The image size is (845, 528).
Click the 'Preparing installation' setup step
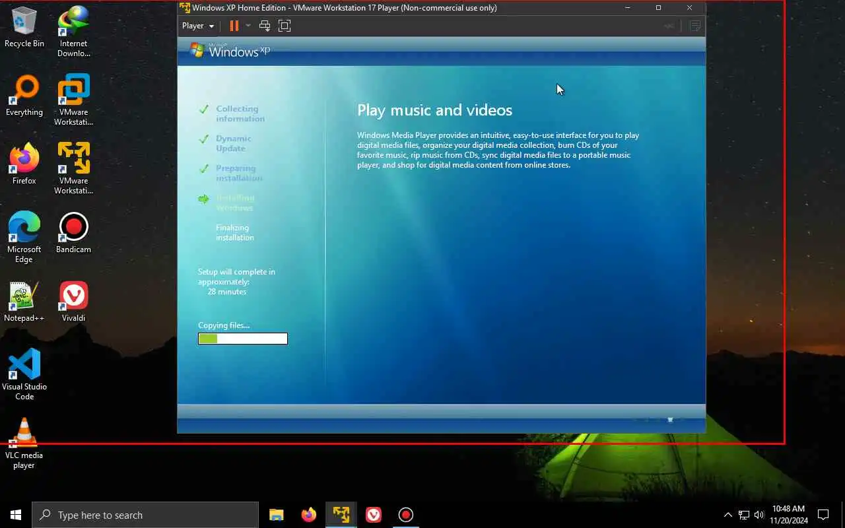[x=239, y=173]
